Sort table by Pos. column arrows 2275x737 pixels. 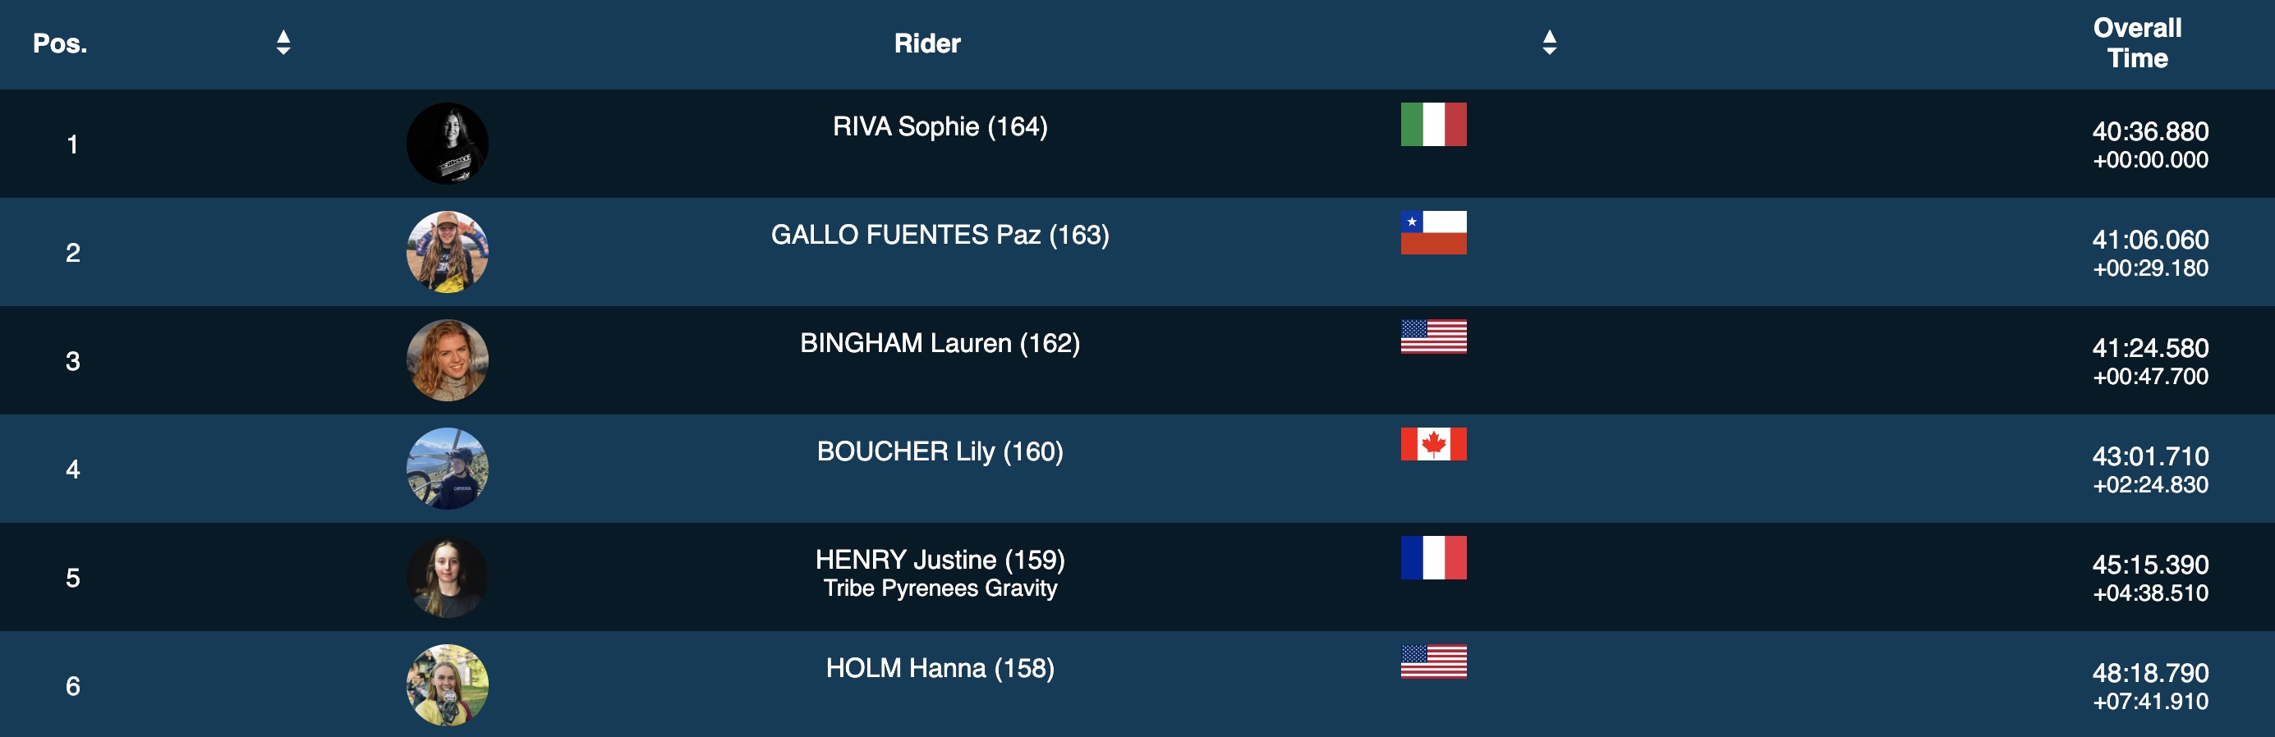click(283, 43)
